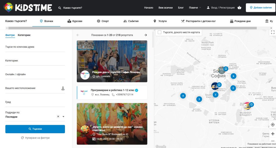Switch to the 'Рождени дни' tab
This screenshot has height=148, width=276.
(240, 21)
